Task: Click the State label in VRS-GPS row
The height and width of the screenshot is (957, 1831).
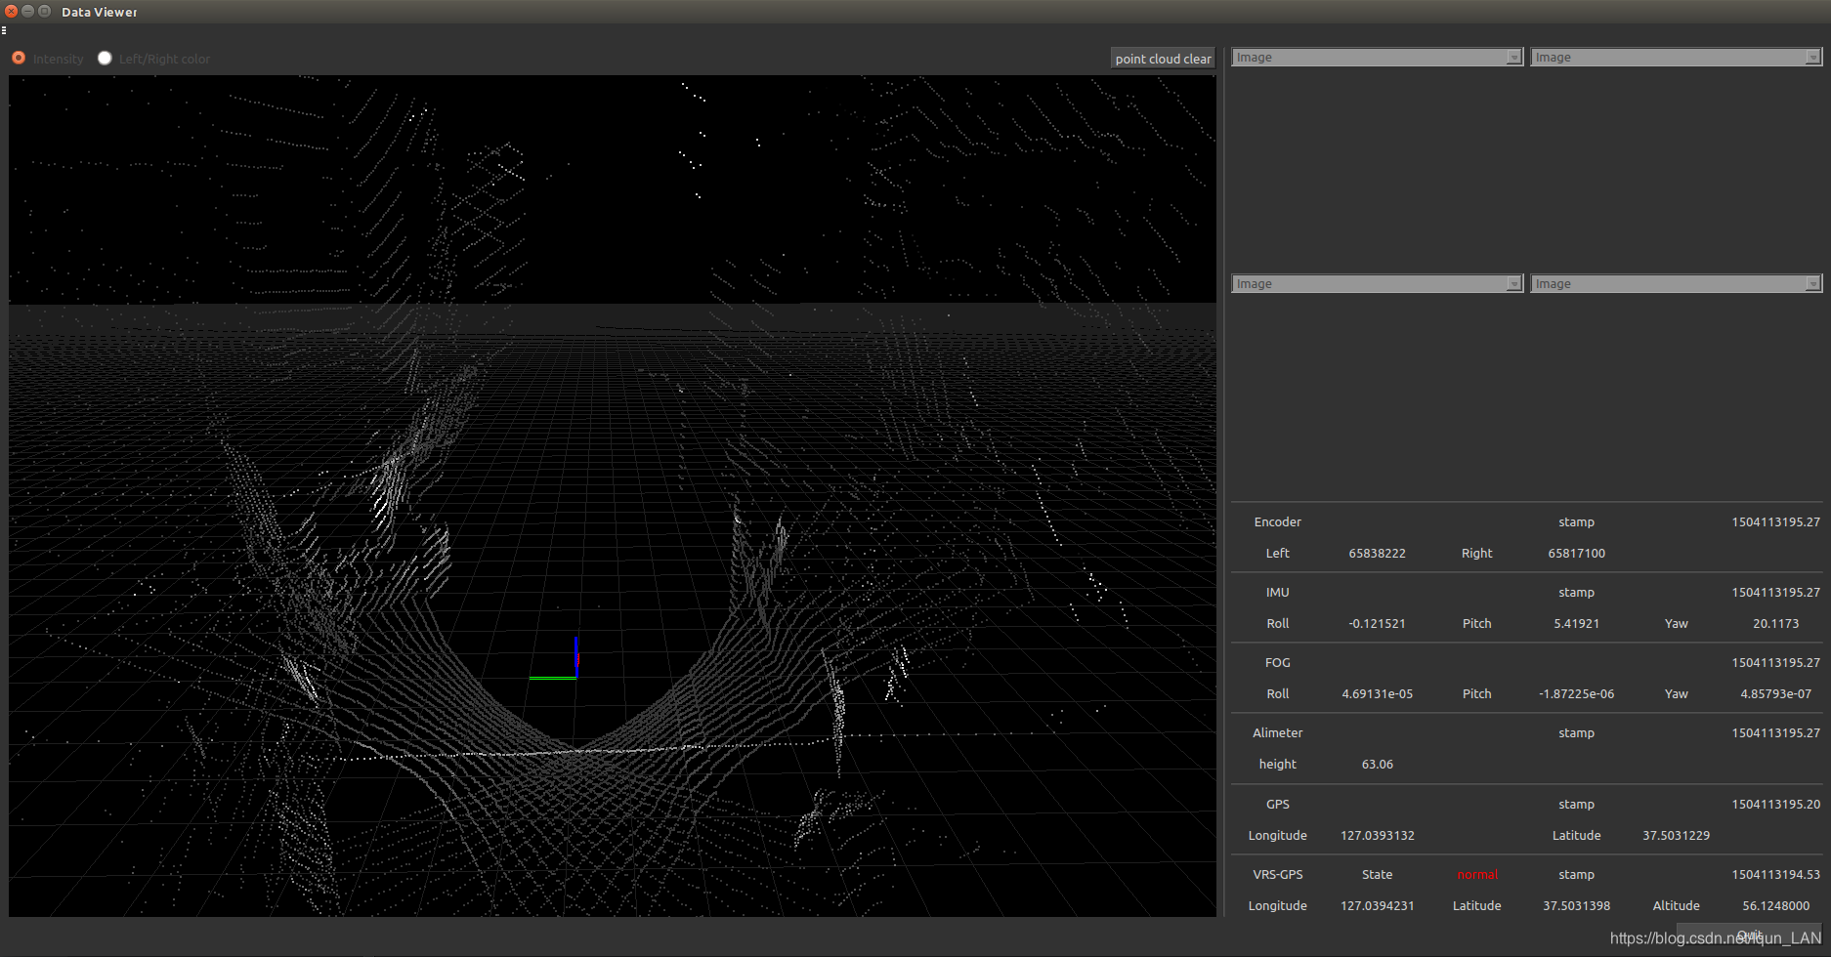Action: coord(1377,875)
